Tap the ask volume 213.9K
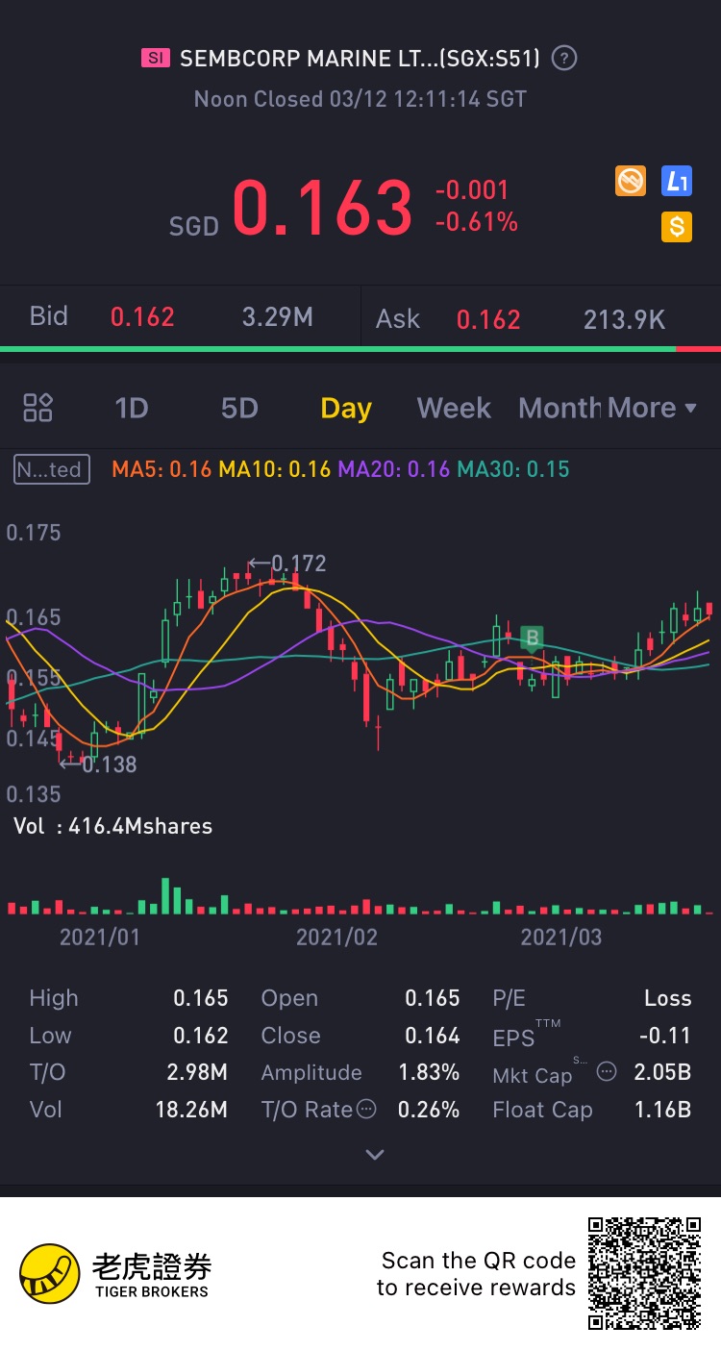The height and width of the screenshot is (1351, 721). (x=625, y=319)
